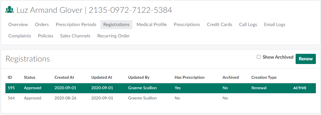View the Prescriptions tab
Image resolution: width=321 pixels, height=115 pixels.
(x=187, y=25)
